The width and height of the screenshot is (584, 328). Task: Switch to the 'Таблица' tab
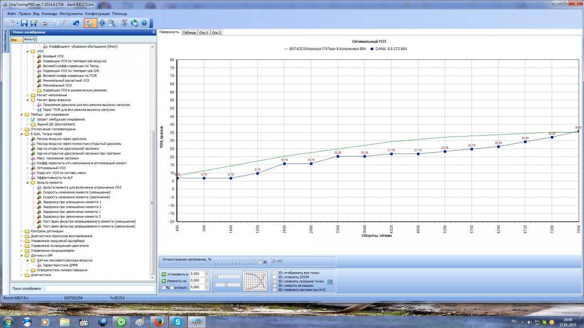(189, 33)
